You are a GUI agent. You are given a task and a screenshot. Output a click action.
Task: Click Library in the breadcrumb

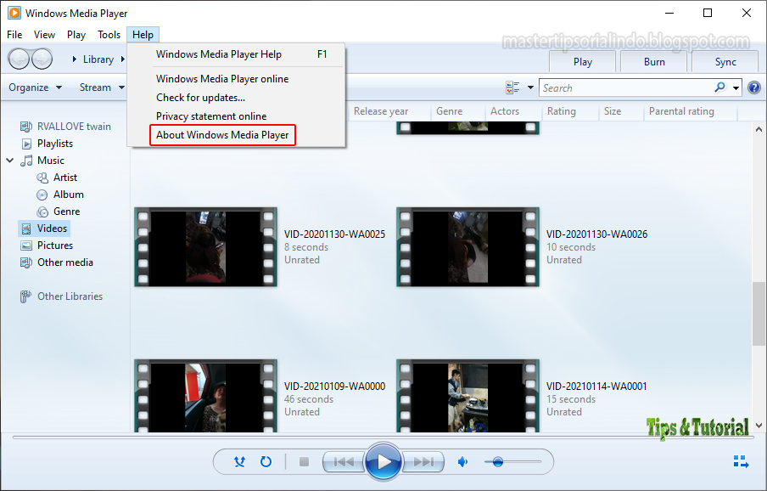pos(98,59)
